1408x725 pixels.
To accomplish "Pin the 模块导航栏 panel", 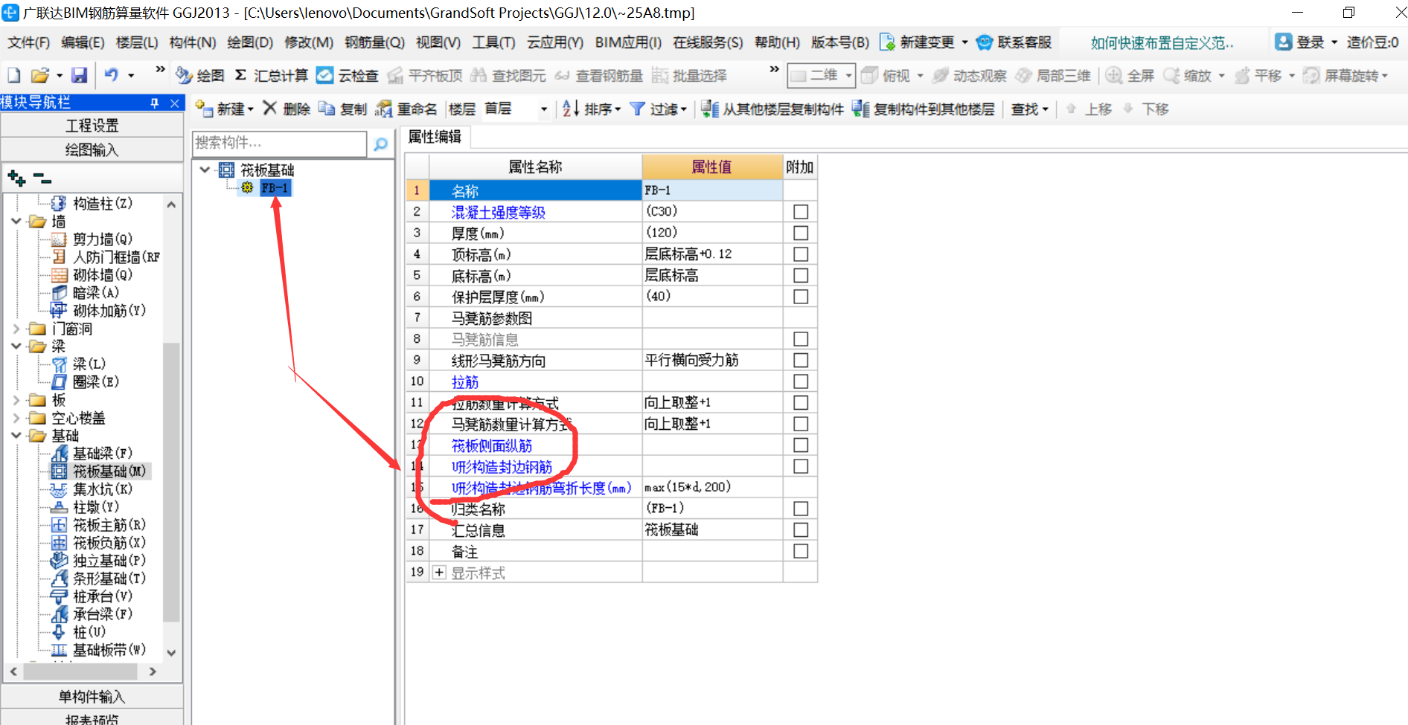I will 155,103.
